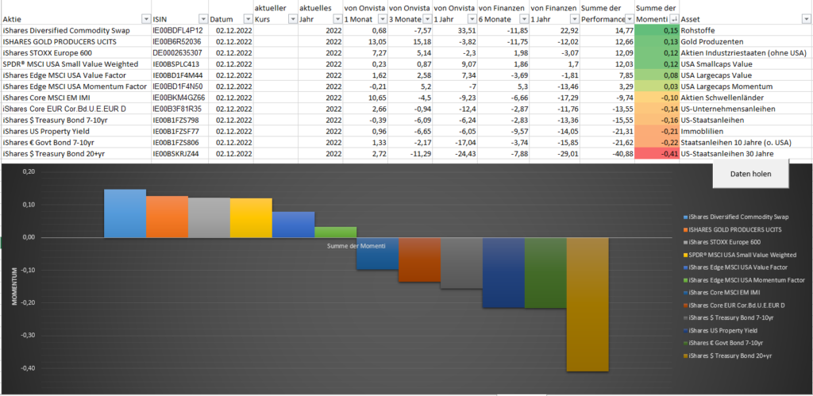Select the green USA Momentum Factor chart bar
The height and width of the screenshot is (396, 813).
(x=336, y=233)
